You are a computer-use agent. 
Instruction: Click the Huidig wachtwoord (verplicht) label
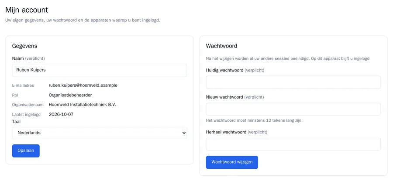click(x=235, y=70)
